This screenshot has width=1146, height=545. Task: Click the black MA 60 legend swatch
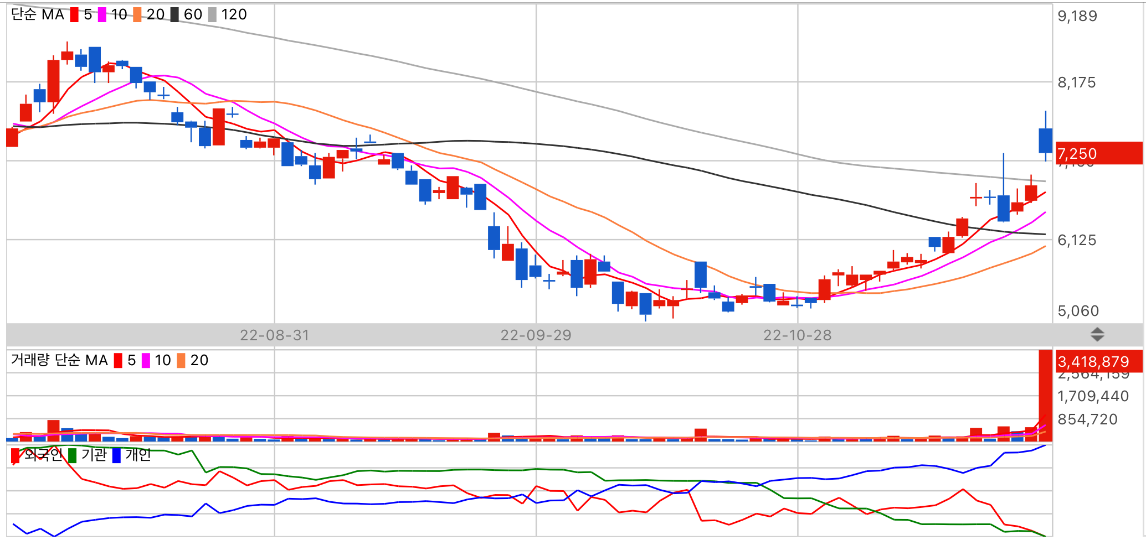pyautogui.click(x=174, y=15)
